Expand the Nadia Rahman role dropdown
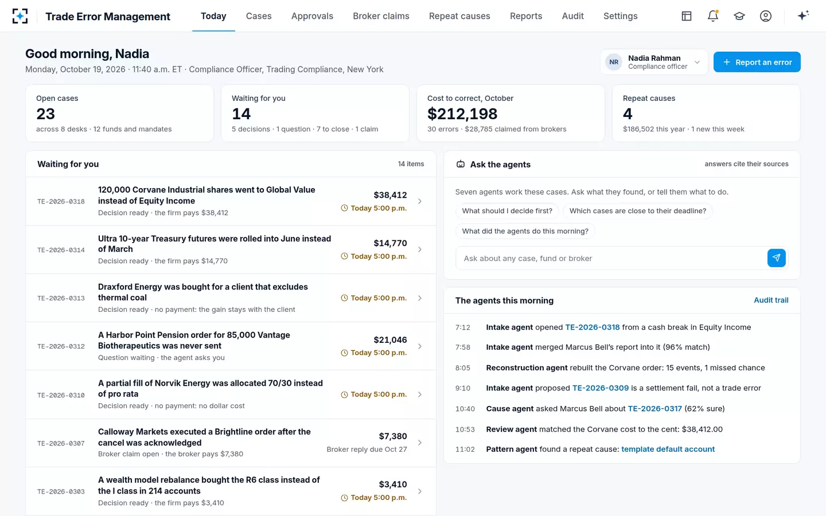This screenshot has width=826, height=516. [x=697, y=62]
